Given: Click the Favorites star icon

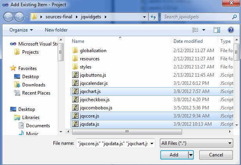Looking at the screenshot, I should click(x=13, y=68).
